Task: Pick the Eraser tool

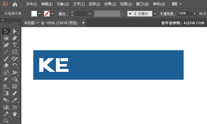Action: point(6,66)
